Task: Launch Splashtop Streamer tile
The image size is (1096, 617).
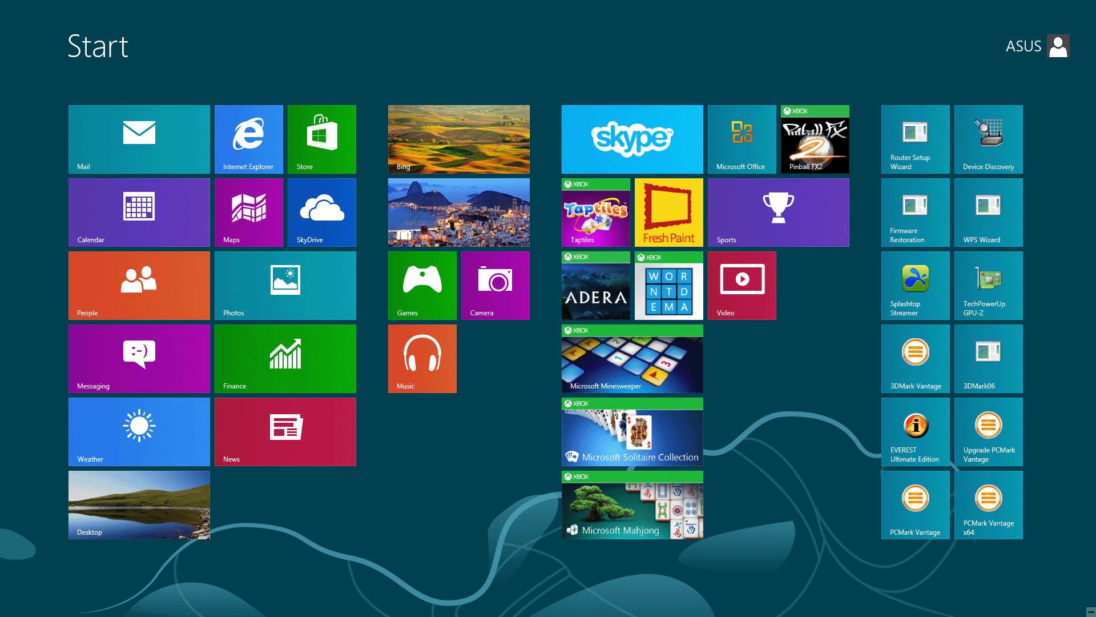Action: (916, 286)
